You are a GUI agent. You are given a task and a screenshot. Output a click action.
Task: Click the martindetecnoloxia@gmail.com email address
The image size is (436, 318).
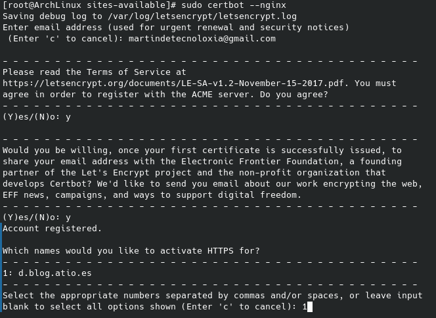pos(202,39)
